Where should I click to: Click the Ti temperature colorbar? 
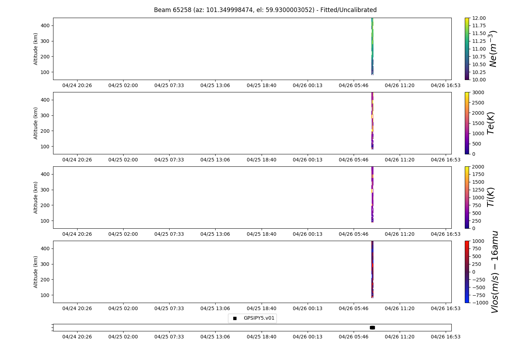pos(467,198)
